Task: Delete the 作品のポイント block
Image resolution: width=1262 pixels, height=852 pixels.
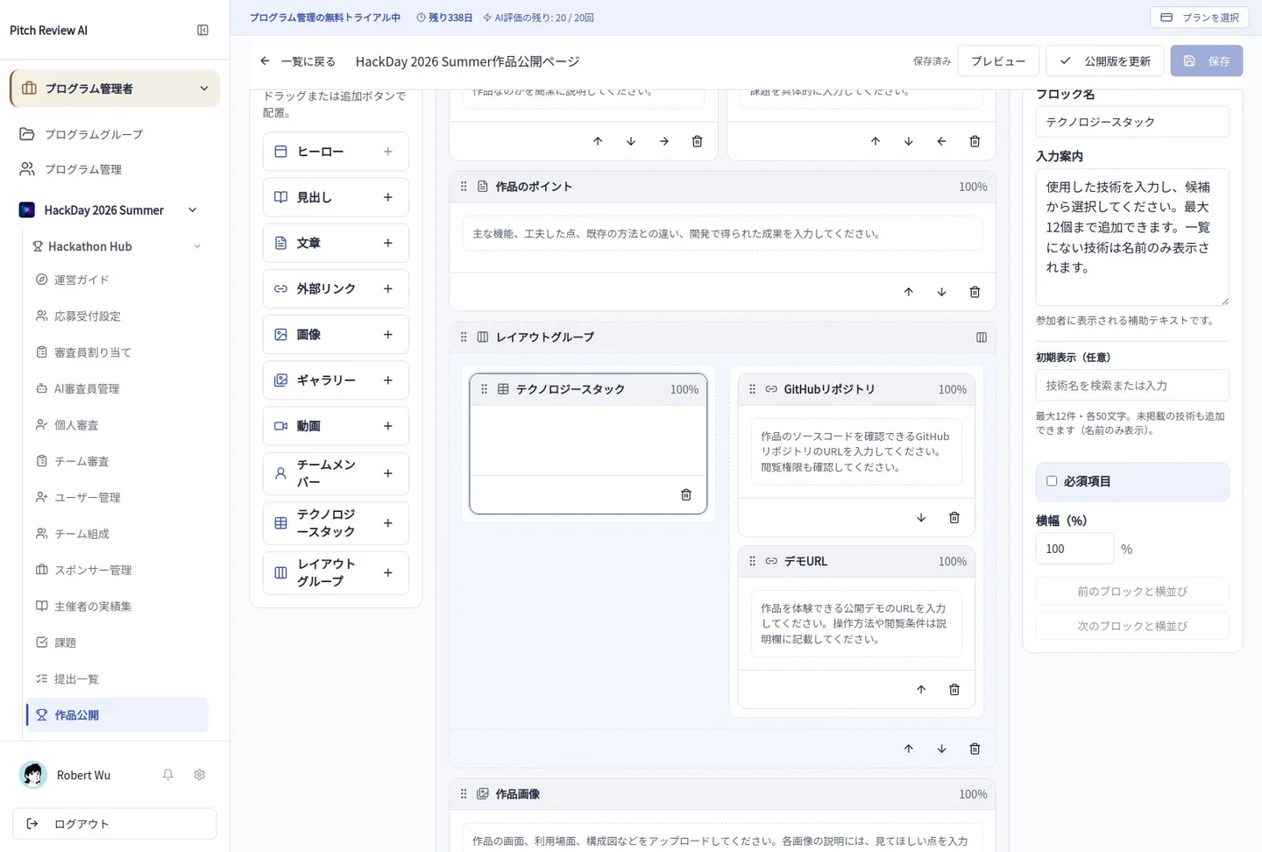Action: point(975,292)
